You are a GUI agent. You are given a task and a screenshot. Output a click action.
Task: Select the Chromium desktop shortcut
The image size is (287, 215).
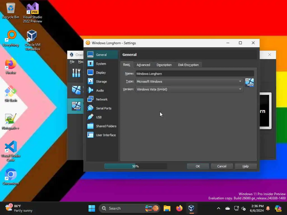(11, 177)
